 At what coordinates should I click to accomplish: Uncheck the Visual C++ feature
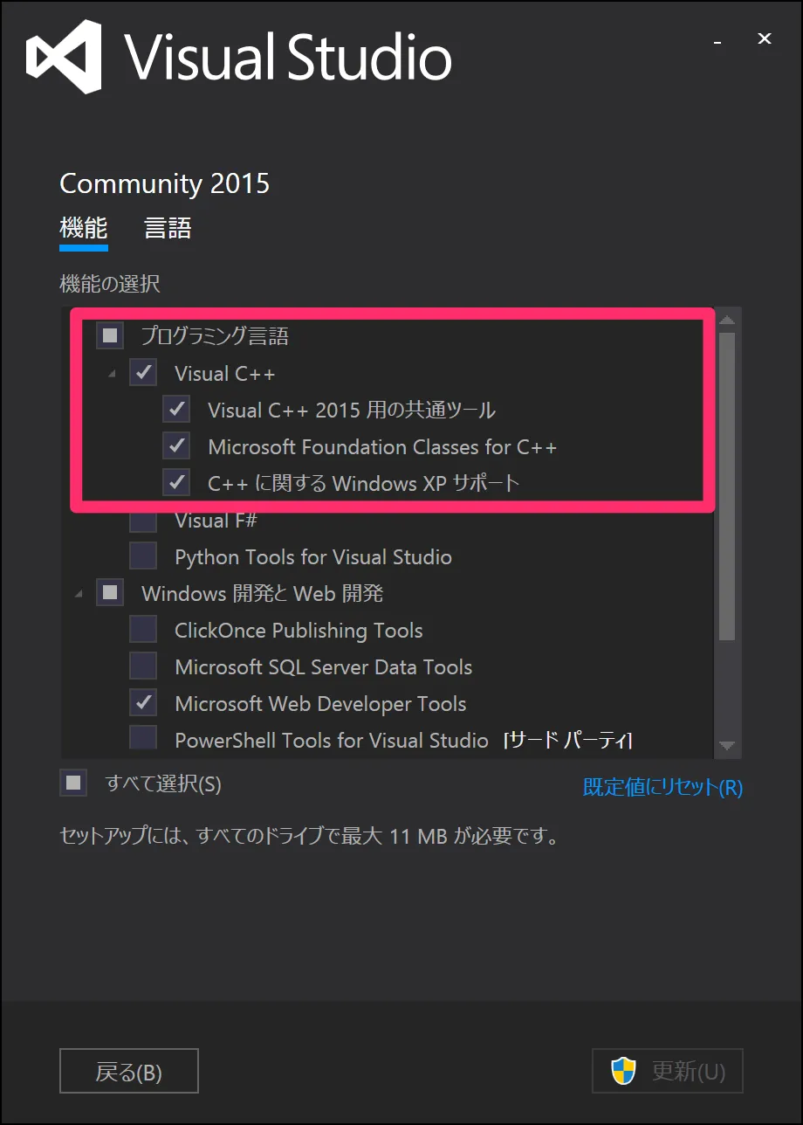click(143, 373)
